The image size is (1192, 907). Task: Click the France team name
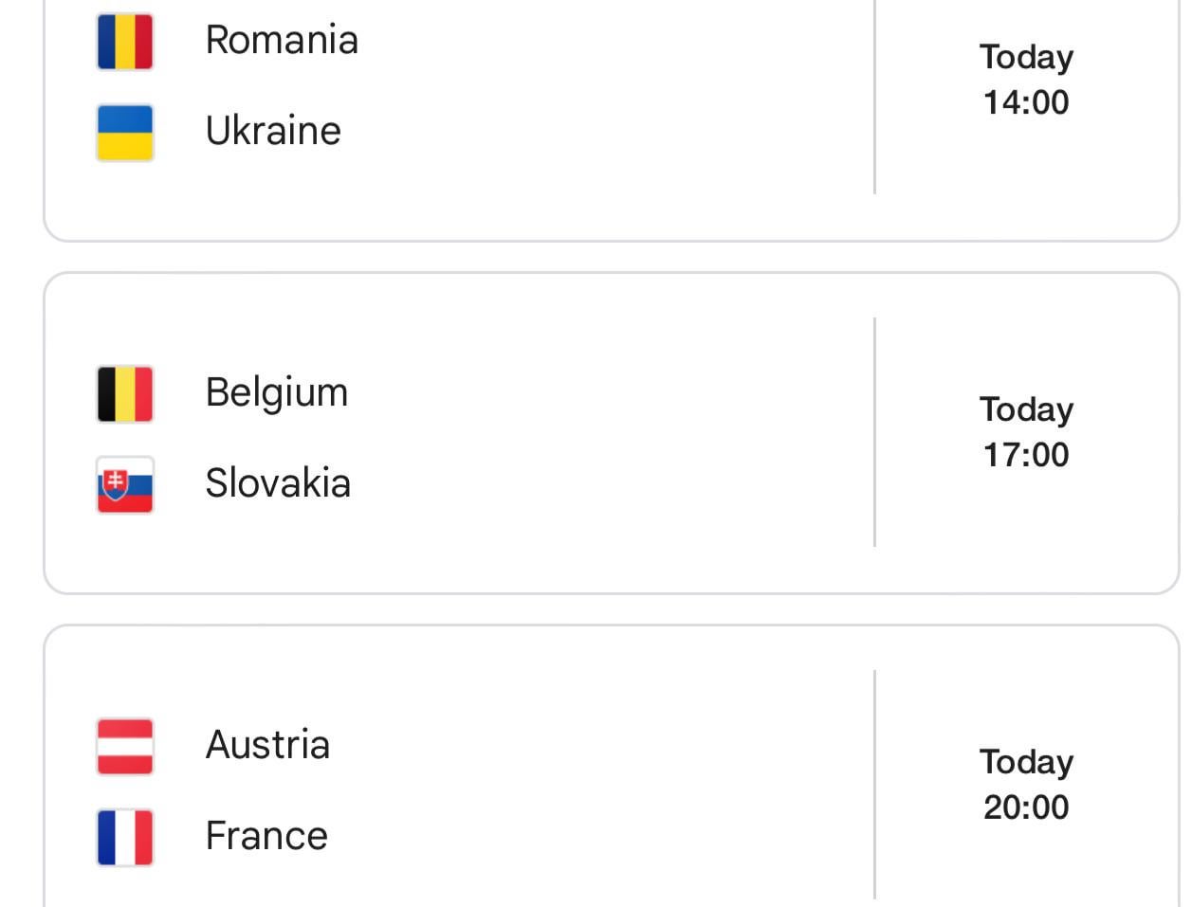point(265,837)
